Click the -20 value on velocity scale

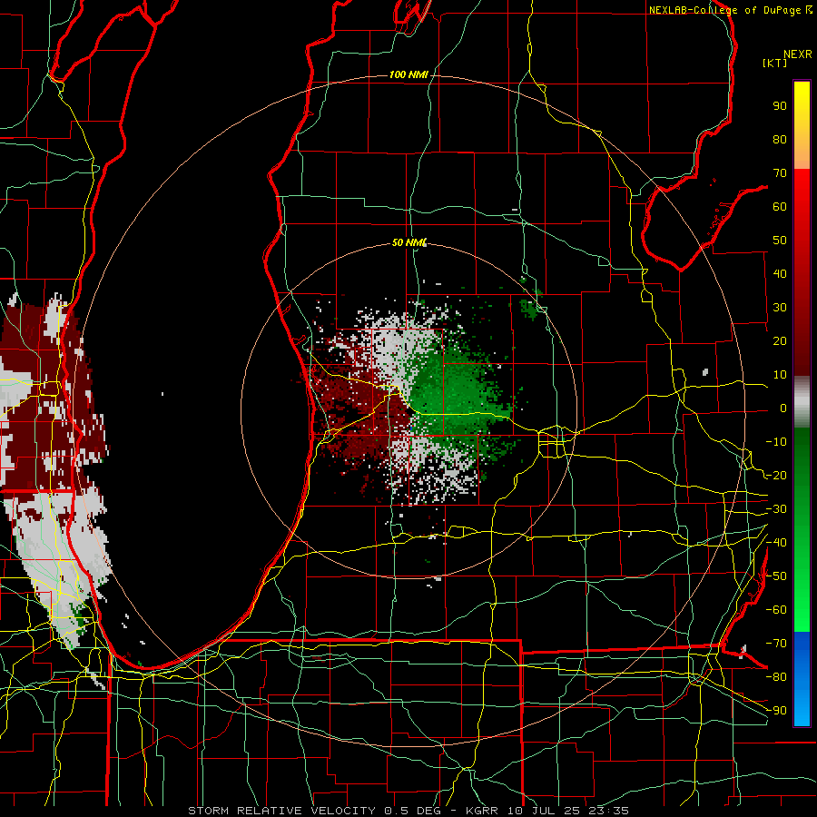[776, 476]
